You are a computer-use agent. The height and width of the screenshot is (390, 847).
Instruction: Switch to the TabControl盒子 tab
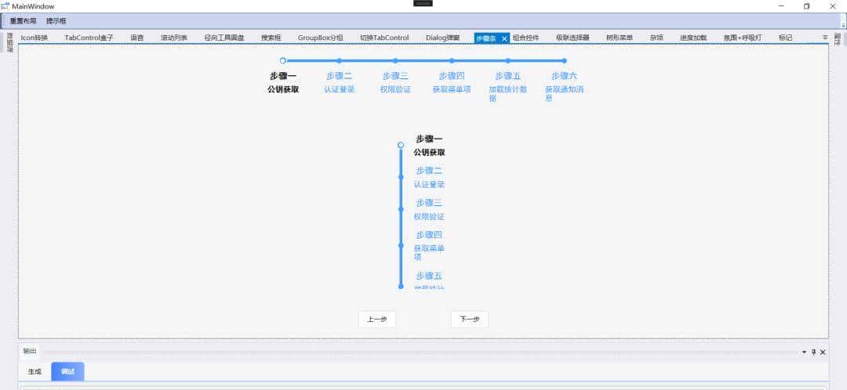point(89,38)
